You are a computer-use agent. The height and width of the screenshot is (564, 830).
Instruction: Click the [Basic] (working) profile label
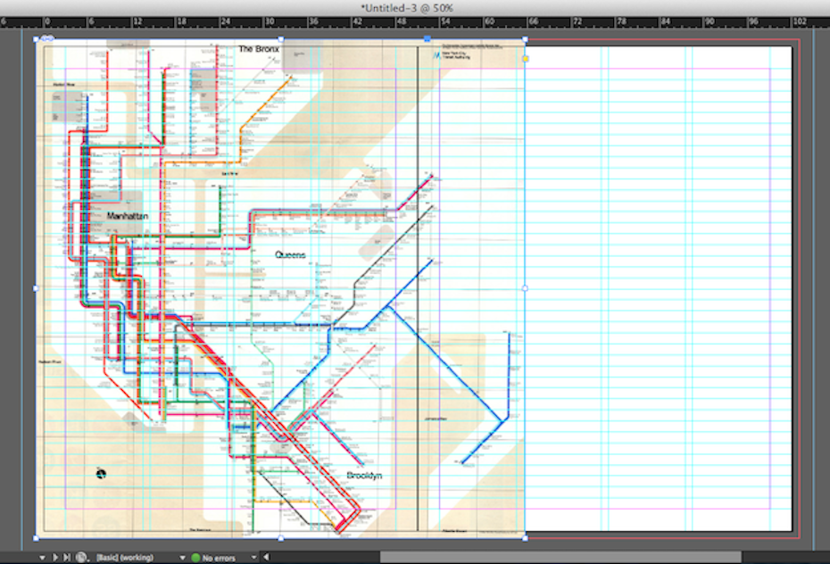125,558
